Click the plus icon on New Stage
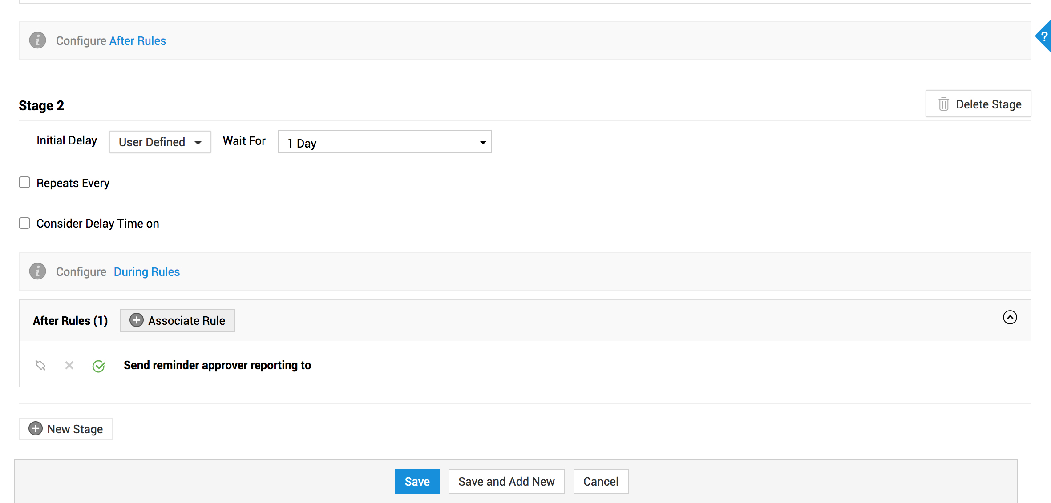The width and height of the screenshot is (1051, 503). click(x=36, y=429)
